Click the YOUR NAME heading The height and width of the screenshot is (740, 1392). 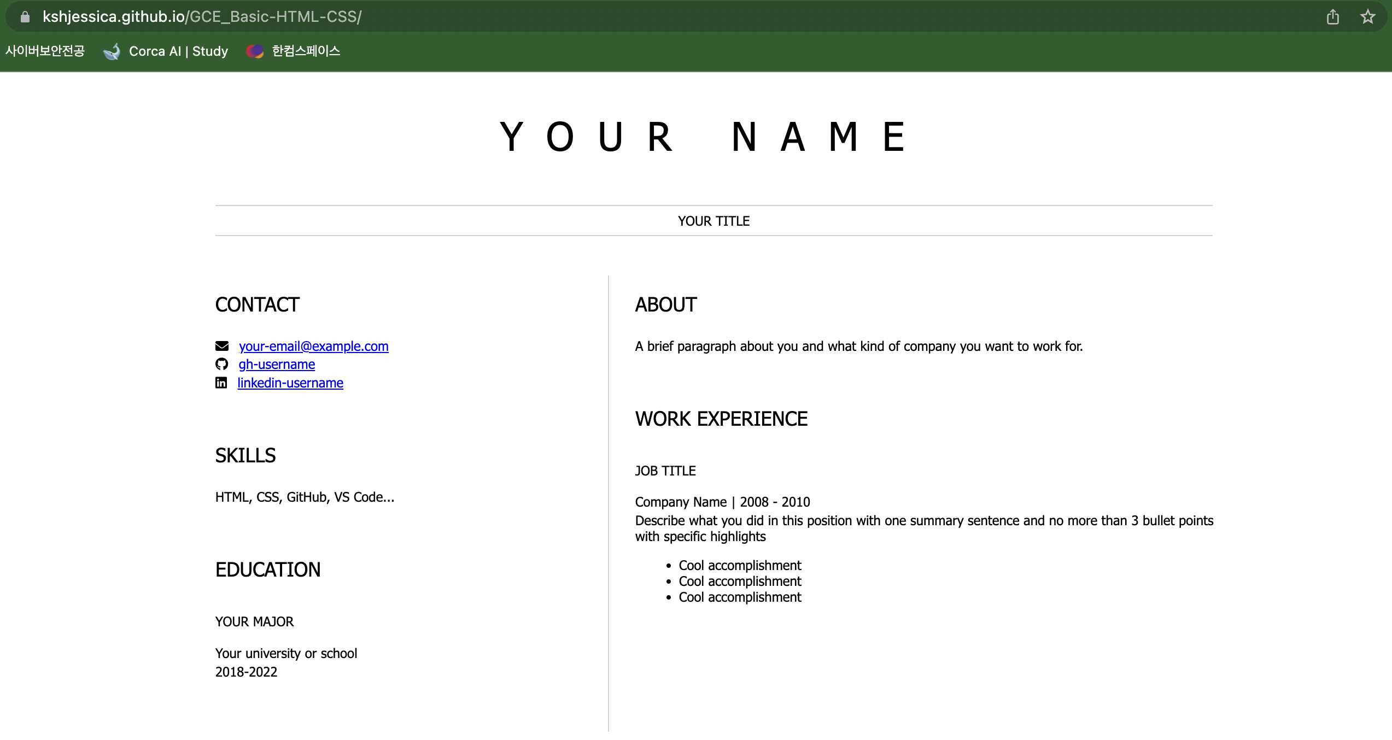703,137
